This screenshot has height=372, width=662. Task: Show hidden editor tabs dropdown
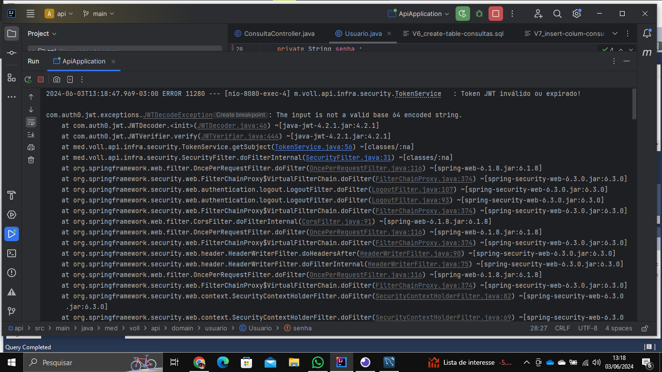point(615,33)
